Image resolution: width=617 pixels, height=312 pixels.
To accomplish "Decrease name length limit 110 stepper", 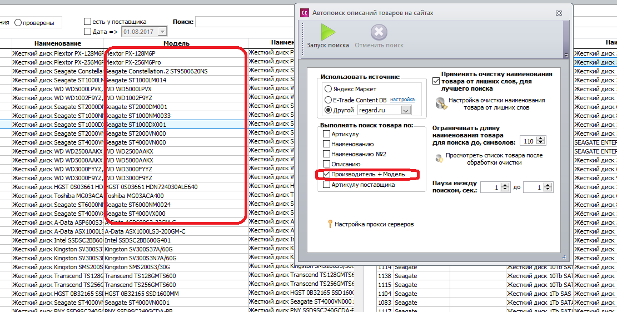I will click(x=541, y=143).
